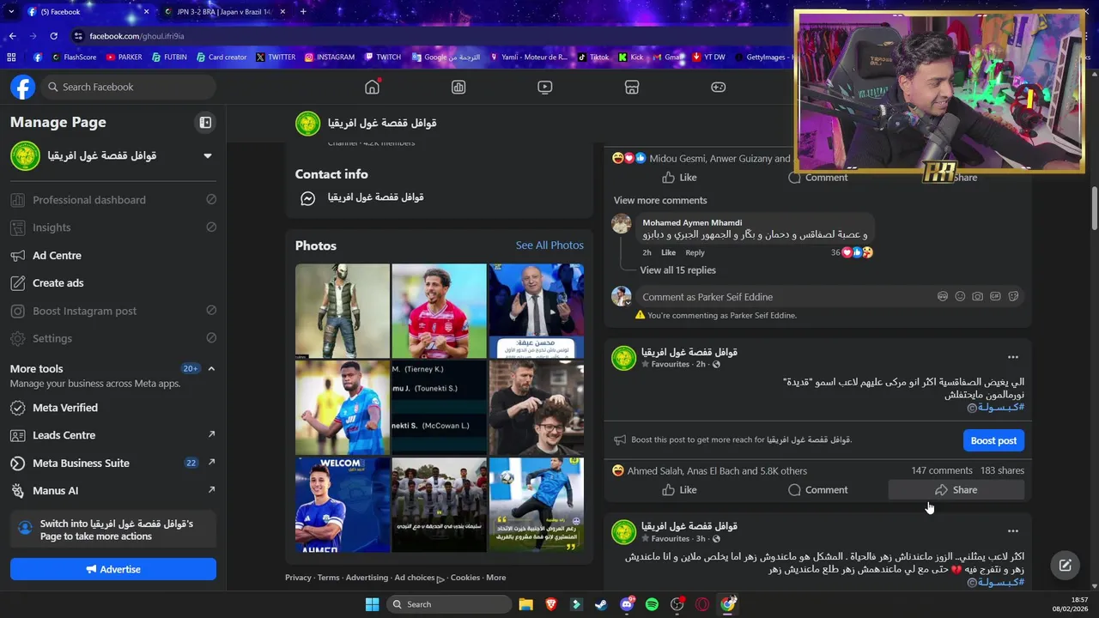Like Mohamed Aymen Mhamdi's comment
The height and width of the screenshot is (618, 1099).
tap(668, 252)
